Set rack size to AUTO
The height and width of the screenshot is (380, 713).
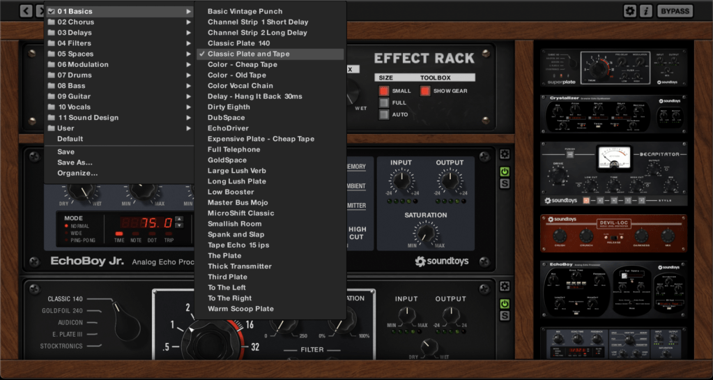click(x=383, y=114)
